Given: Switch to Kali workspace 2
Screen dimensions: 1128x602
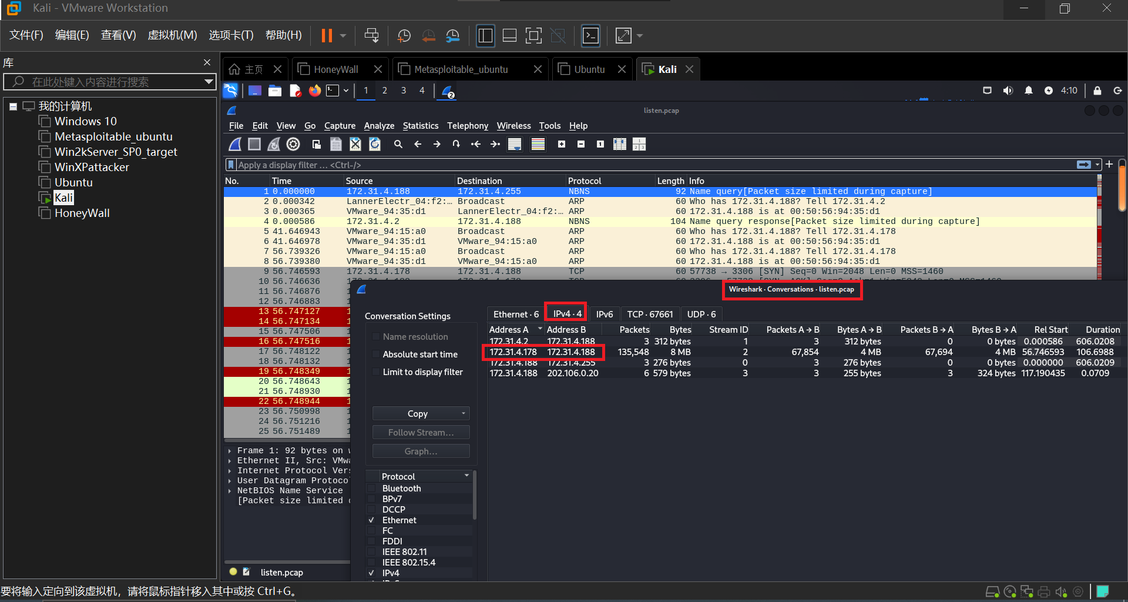Looking at the screenshot, I should [384, 91].
